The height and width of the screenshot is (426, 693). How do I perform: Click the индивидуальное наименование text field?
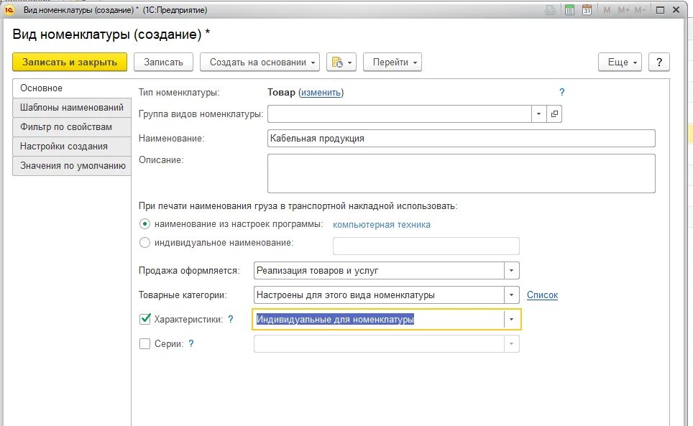pyautogui.click(x=426, y=246)
